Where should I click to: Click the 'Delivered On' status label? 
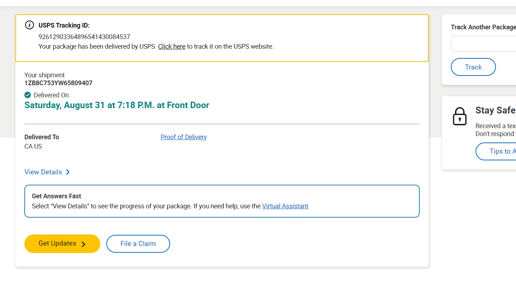[x=51, y=95]
